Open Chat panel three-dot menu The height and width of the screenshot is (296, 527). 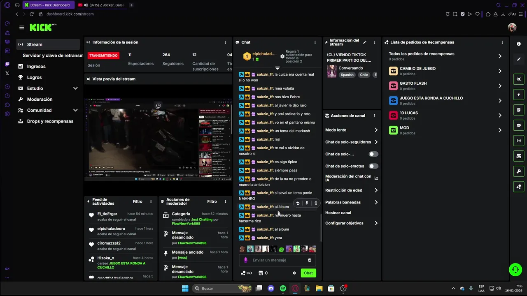pos(315,42)
